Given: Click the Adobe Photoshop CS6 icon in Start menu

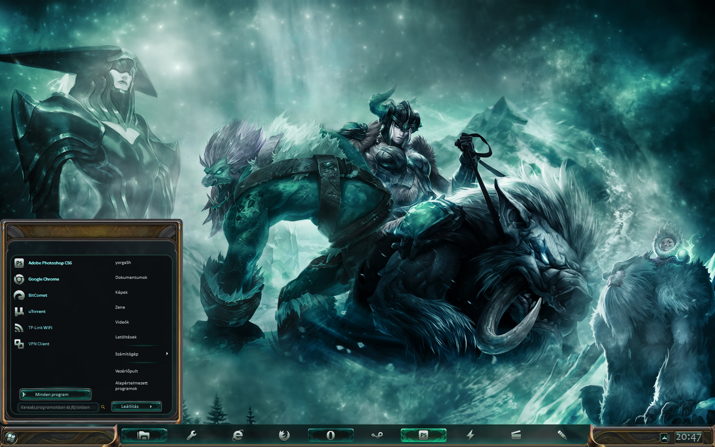Looking at the screenshot, I should click(19, 263).
